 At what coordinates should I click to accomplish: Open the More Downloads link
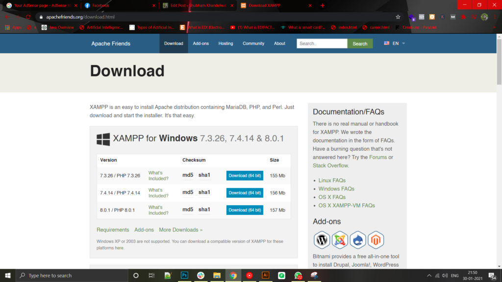tap(180, 230)
